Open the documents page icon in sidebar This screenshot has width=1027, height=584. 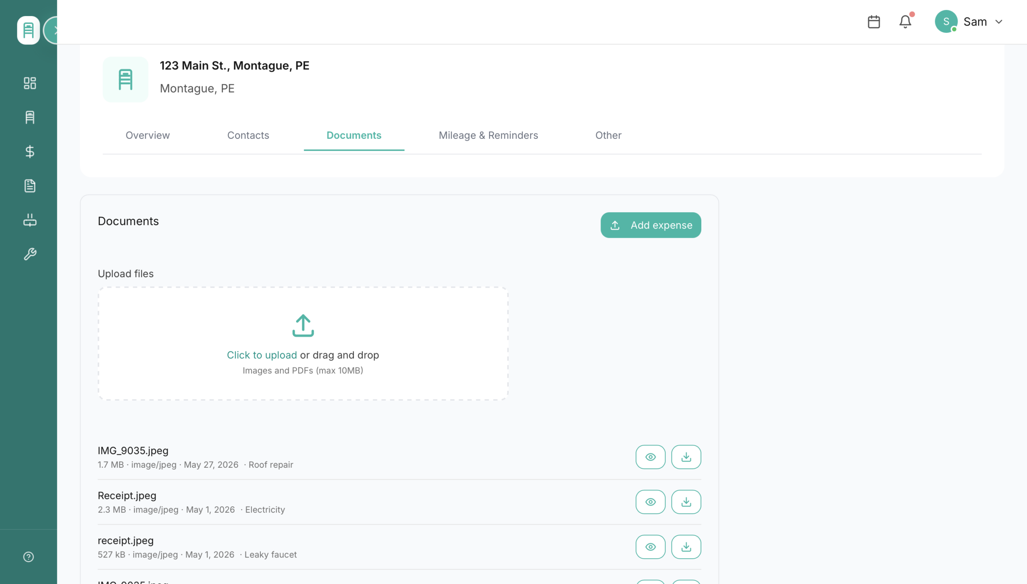tap(30, 186)
